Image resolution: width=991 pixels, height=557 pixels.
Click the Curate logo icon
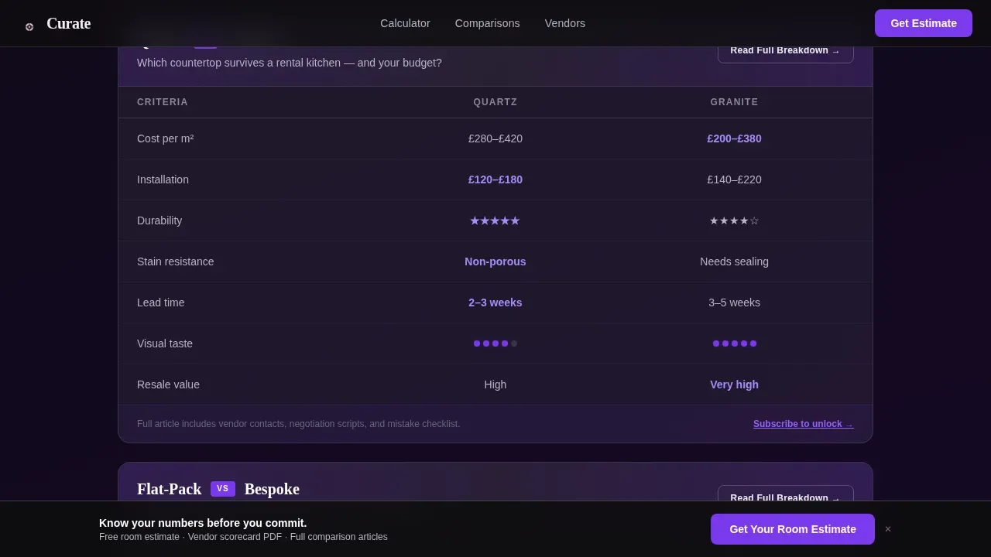click(29, 26)
